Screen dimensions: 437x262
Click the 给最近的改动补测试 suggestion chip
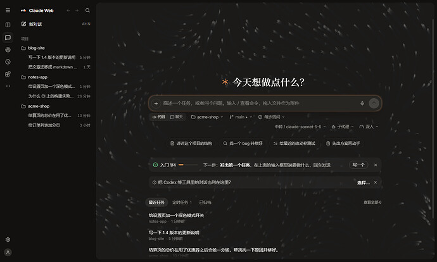(x=294, y=144)
